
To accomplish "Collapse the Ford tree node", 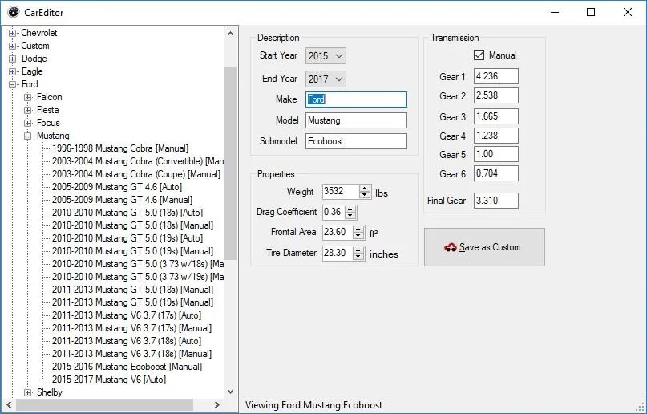I will 12,84.
